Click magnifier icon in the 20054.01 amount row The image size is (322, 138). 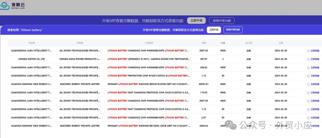[308, 84]
